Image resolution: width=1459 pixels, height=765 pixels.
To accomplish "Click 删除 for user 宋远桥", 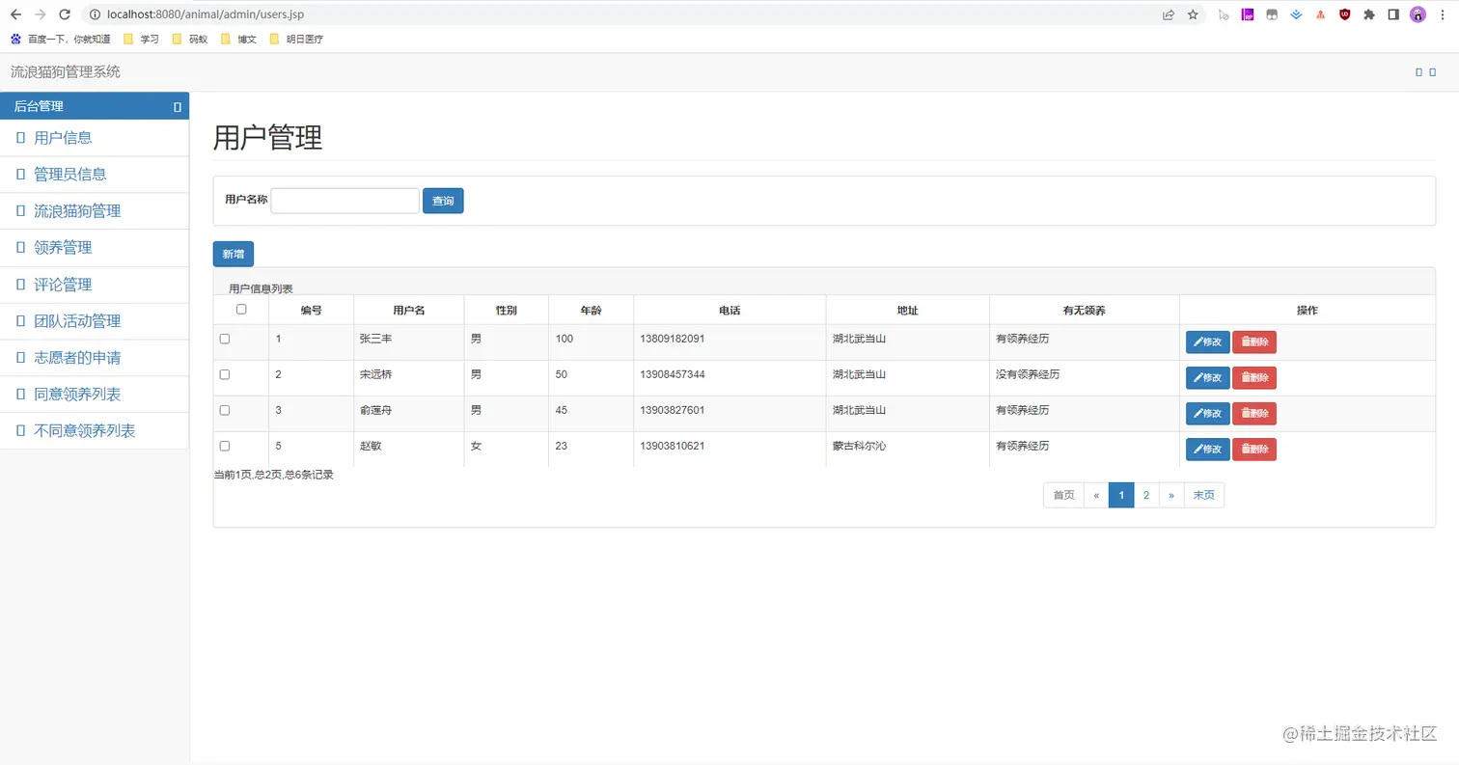I will [1254, 378].
